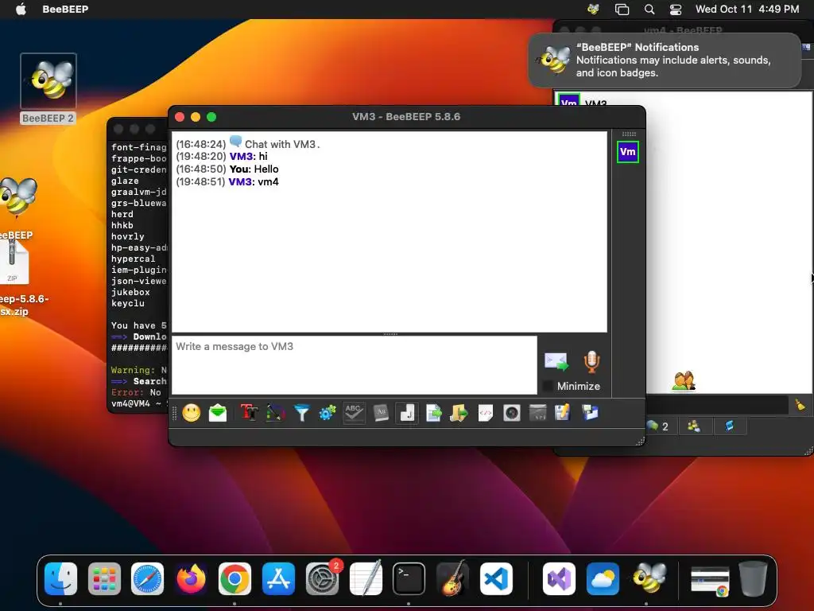814x611 pixels.
Task: Click the date and time Wed Oct 11 4:49 PM
Action: point(747,9)
